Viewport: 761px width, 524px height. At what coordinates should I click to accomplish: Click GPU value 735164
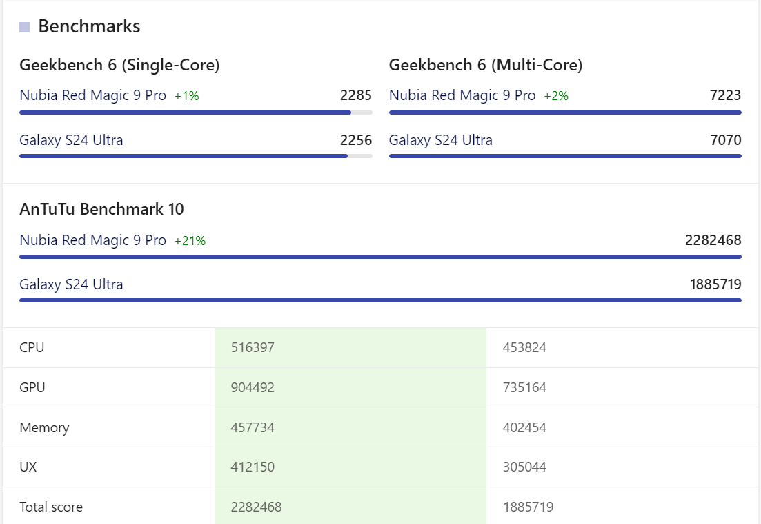tap(524, 387)
